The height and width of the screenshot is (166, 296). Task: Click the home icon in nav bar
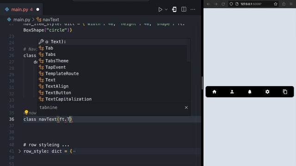point(214,92)
